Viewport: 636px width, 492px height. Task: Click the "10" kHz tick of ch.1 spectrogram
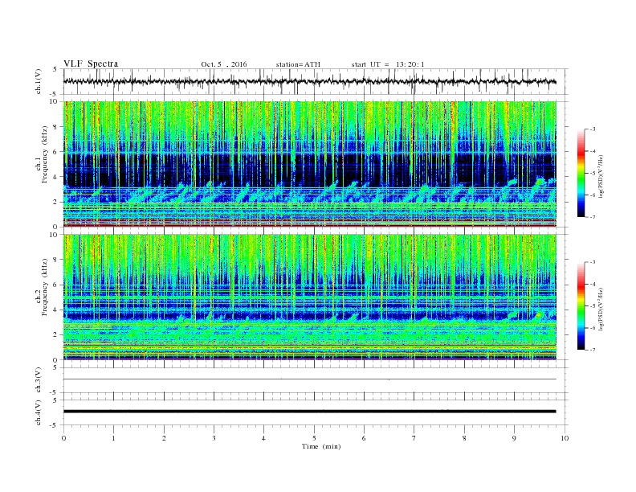(x=54, y=101)
